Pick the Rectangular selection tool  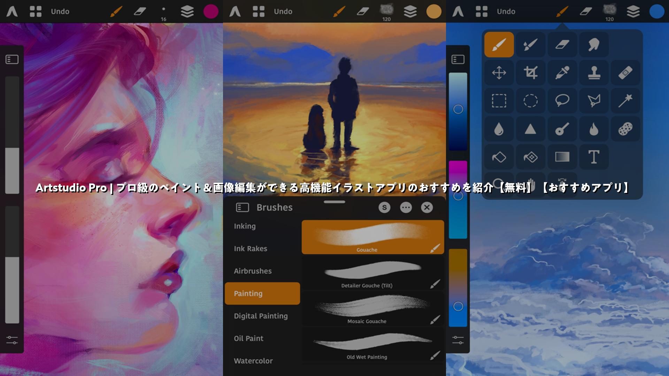[x=499, y=101]
